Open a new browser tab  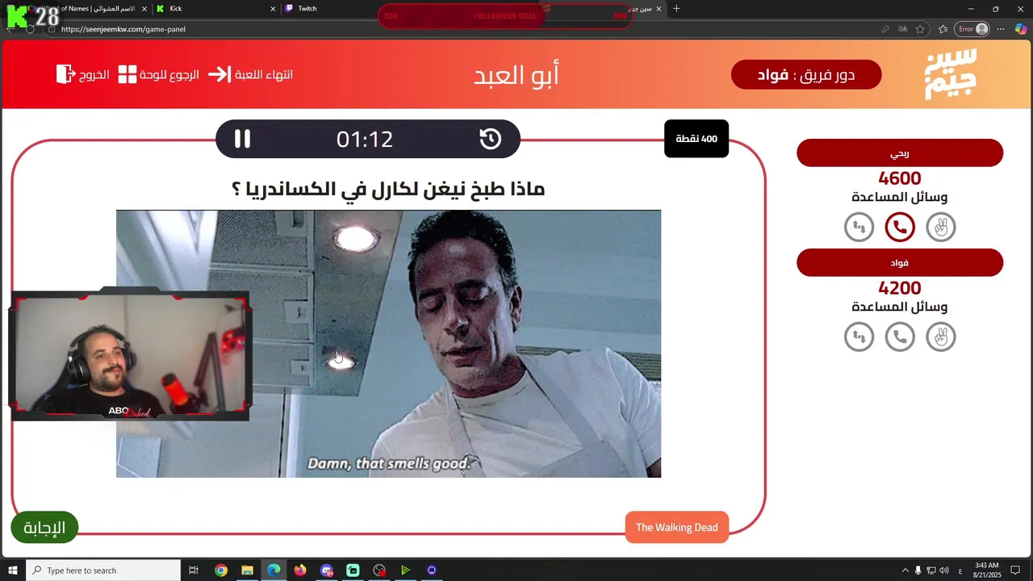coord(676,9)
